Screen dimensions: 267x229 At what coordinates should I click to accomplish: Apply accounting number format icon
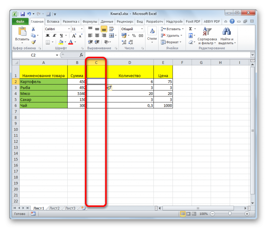click(x=124, y=35)
